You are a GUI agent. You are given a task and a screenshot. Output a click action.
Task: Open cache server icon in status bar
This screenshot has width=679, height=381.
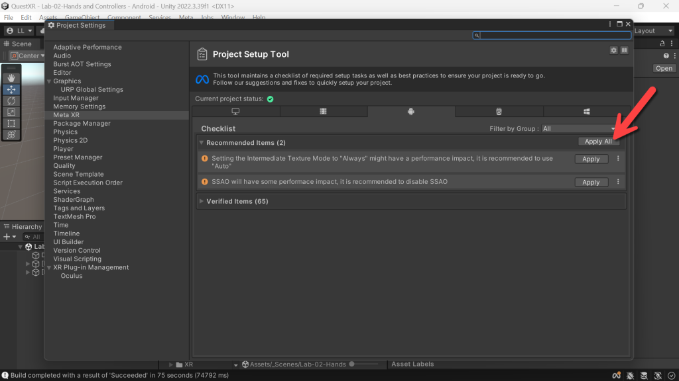tap(644, 376)
